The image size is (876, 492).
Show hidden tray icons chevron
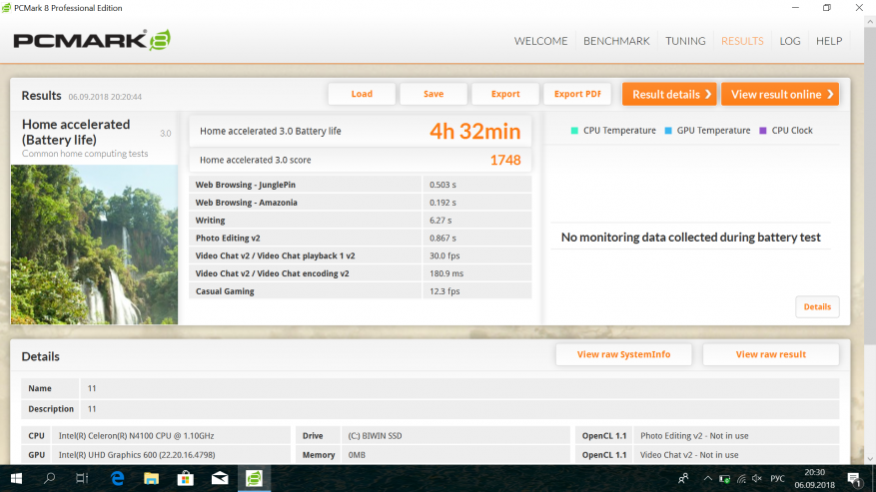click(x=708, y=479)
